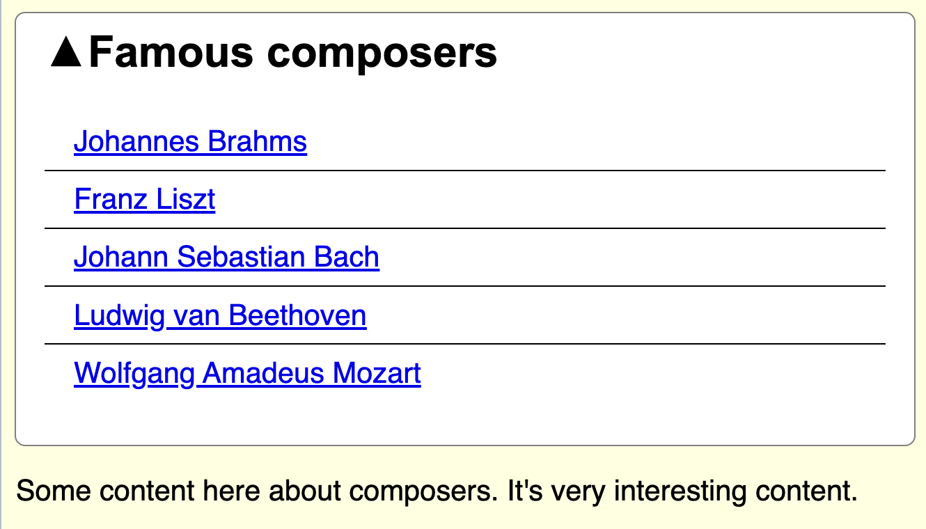Open the Ludwig van Beethoven link
Screen dimensions: 926x529
coord(219,315)
